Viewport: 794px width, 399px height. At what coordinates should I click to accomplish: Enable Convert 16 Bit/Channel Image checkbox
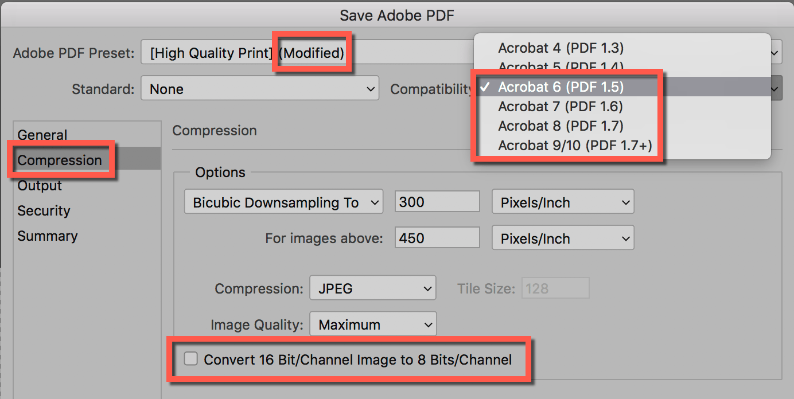pos(190,359)
